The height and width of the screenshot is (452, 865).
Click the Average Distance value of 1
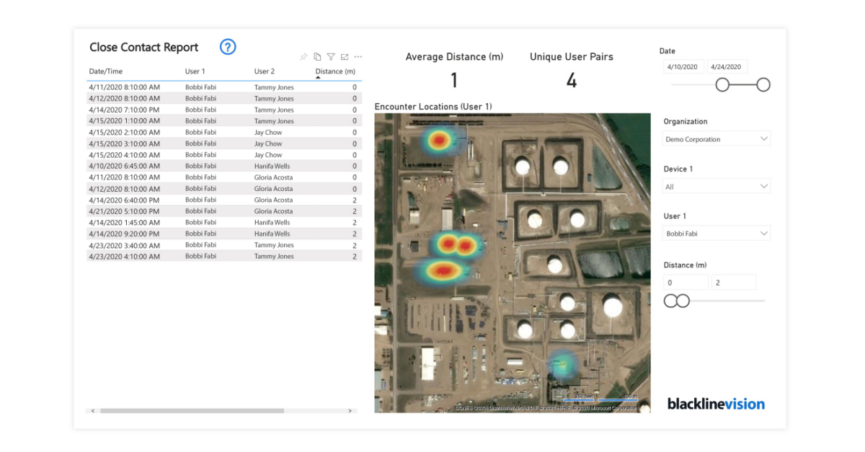(x=453, y=79)
